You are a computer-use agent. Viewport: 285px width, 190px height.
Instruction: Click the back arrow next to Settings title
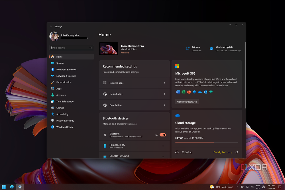click(51, 26)
